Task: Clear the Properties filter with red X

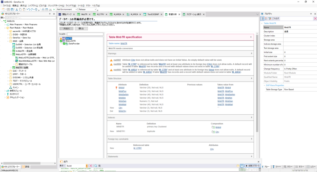Action: coord(315,18)
